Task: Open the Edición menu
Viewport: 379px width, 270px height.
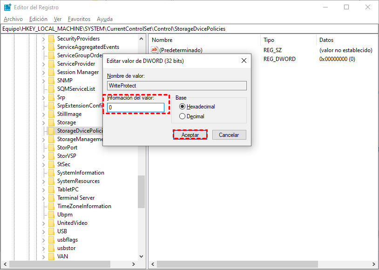Action: pos(38,19)
